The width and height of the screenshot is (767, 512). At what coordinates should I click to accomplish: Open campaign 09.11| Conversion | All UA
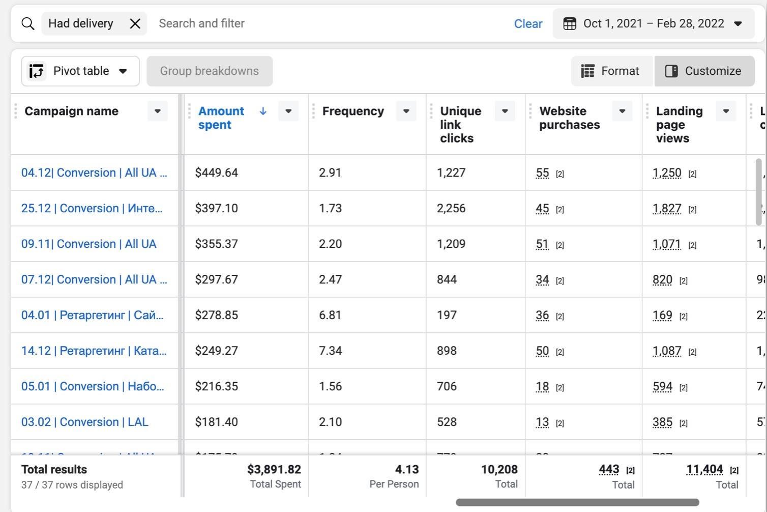tap(89, 244)
